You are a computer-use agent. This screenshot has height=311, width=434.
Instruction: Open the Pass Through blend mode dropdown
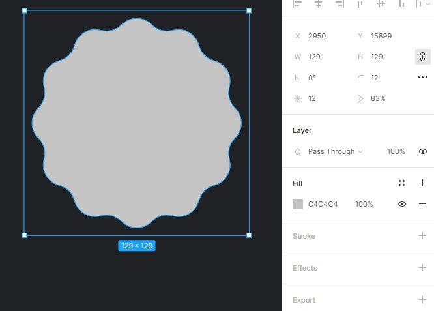pyautogui.click(x=335, y=151)
